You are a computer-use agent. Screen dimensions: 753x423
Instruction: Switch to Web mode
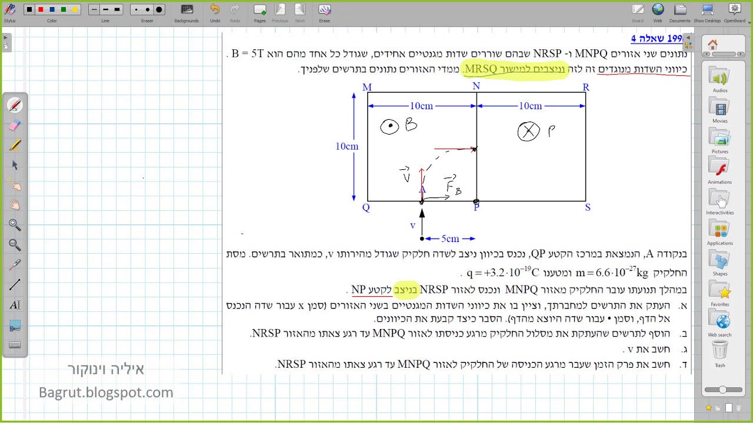coord(658,12)
